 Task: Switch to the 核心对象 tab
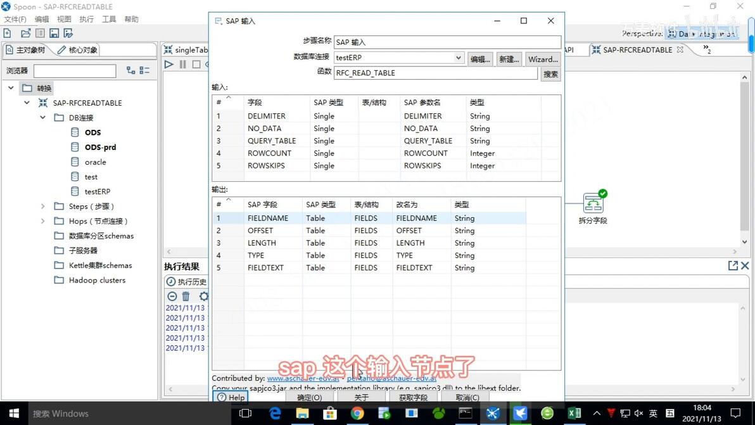tap(77, 50)
